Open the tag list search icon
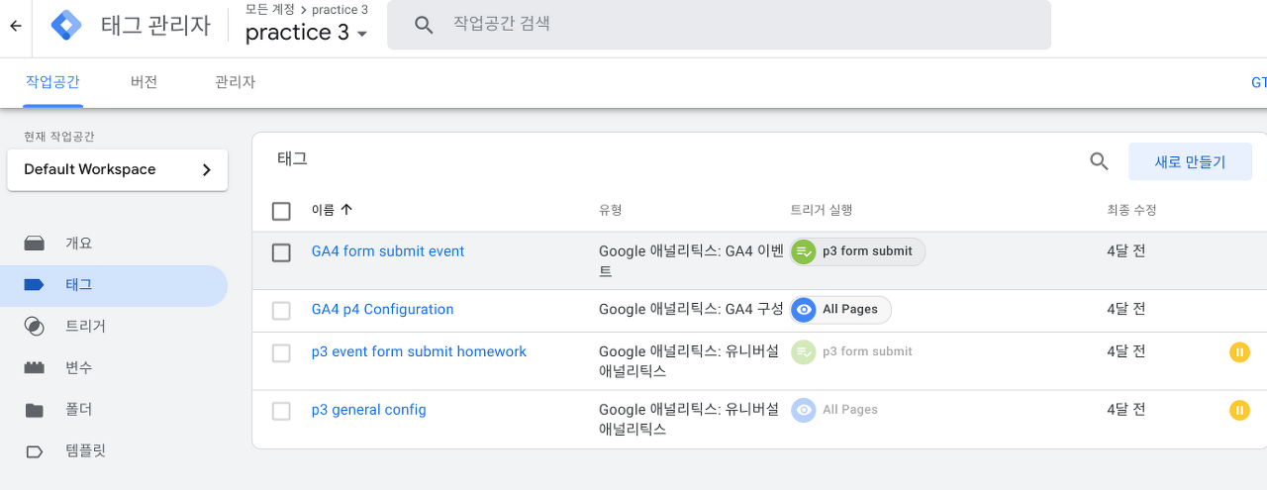1267x490 pixels. point(1099,161)
